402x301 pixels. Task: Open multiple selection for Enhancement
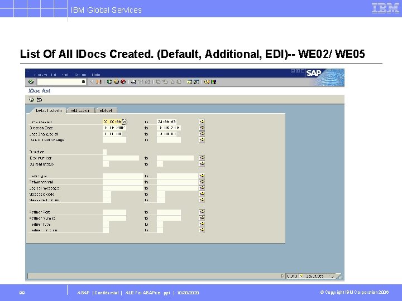coord(202,182)
